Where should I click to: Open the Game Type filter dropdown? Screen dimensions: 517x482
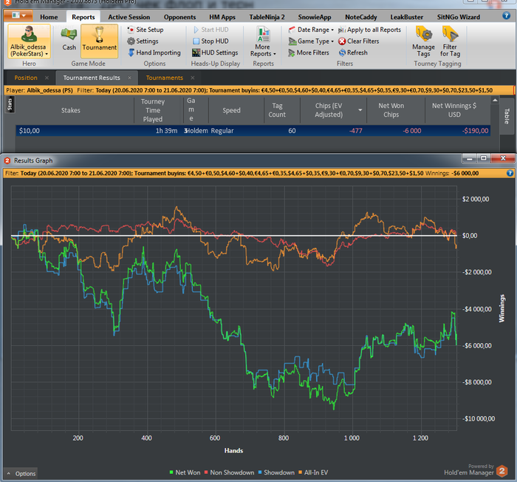click(x=311, y=41)
